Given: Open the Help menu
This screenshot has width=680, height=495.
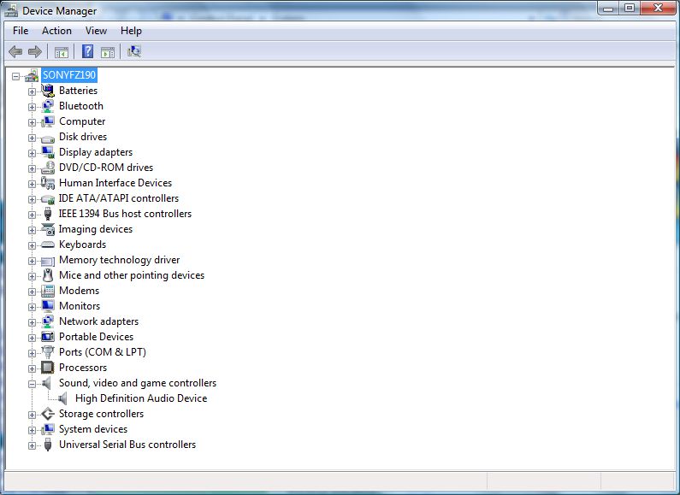Looking at the screenshot, I should [x=131, y=31].
